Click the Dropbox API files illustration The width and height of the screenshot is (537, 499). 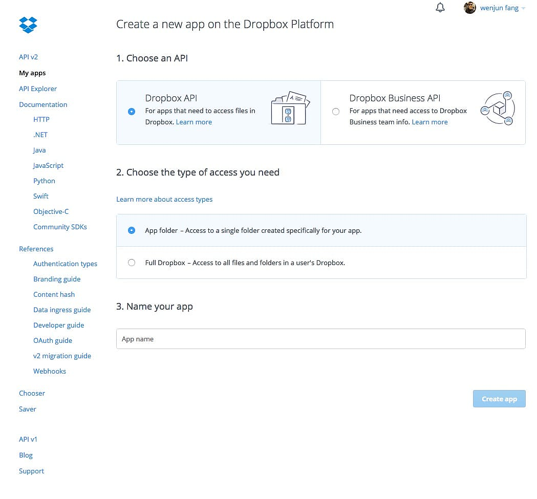(x=288, y=109)
